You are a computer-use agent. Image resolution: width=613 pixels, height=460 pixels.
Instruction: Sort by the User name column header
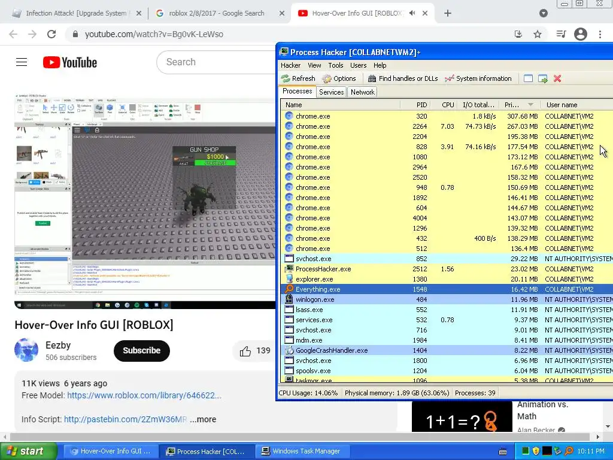click(x=576, y=105)
